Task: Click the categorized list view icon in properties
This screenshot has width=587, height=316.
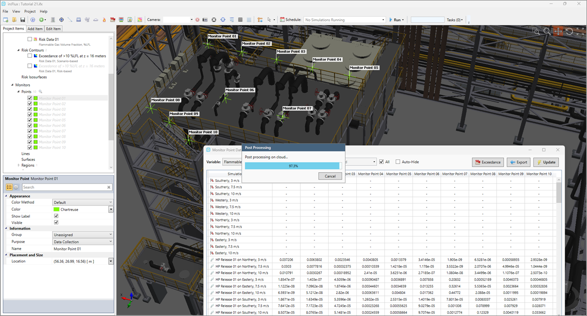Action: click(9, 187)
